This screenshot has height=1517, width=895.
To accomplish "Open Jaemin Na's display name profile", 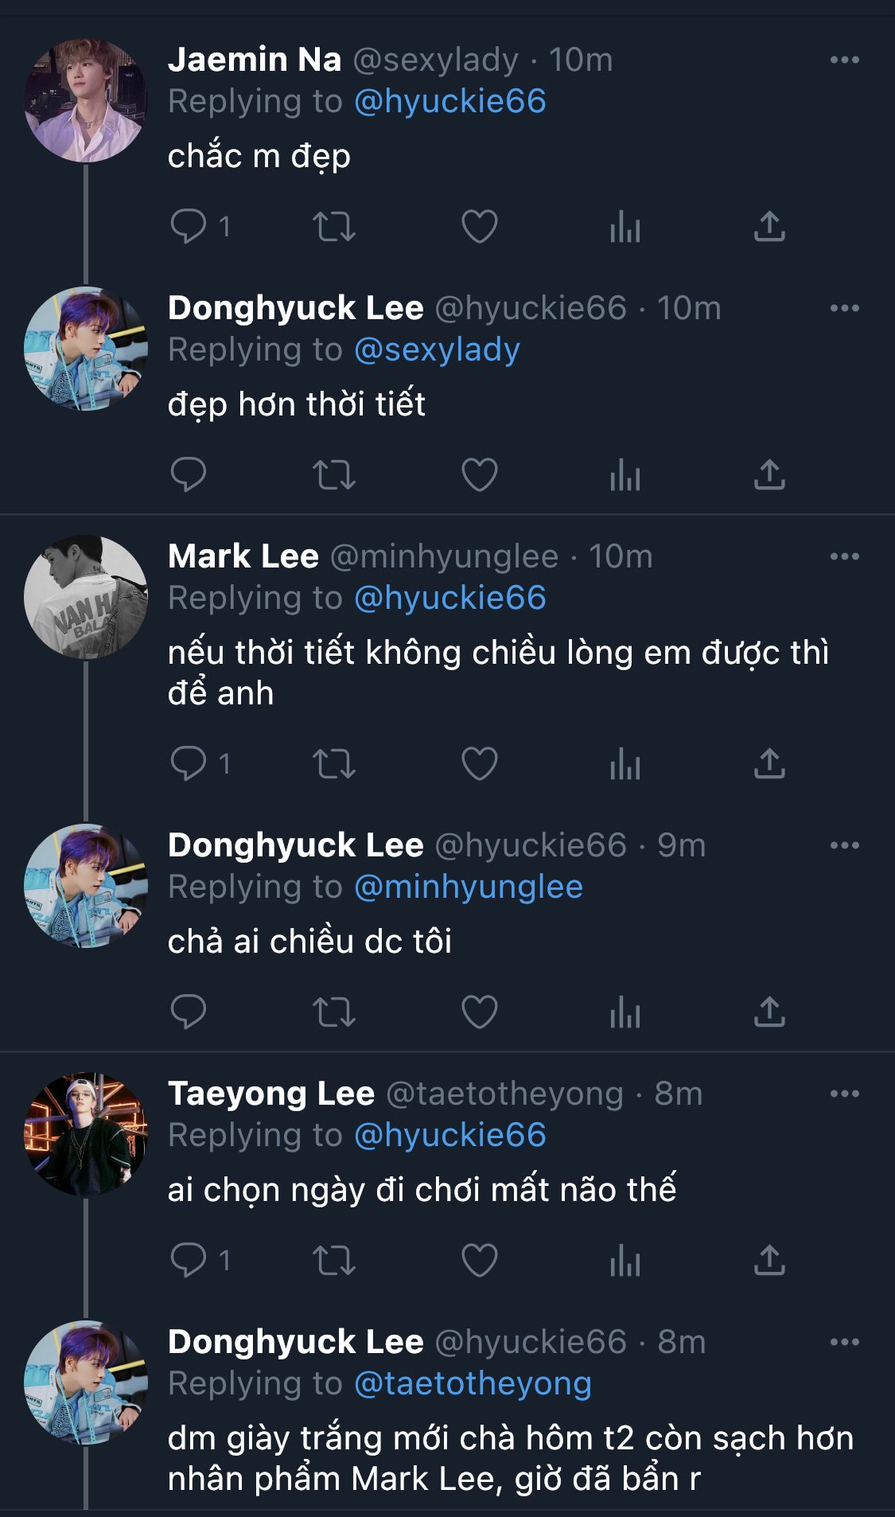I will coord(255,60).
